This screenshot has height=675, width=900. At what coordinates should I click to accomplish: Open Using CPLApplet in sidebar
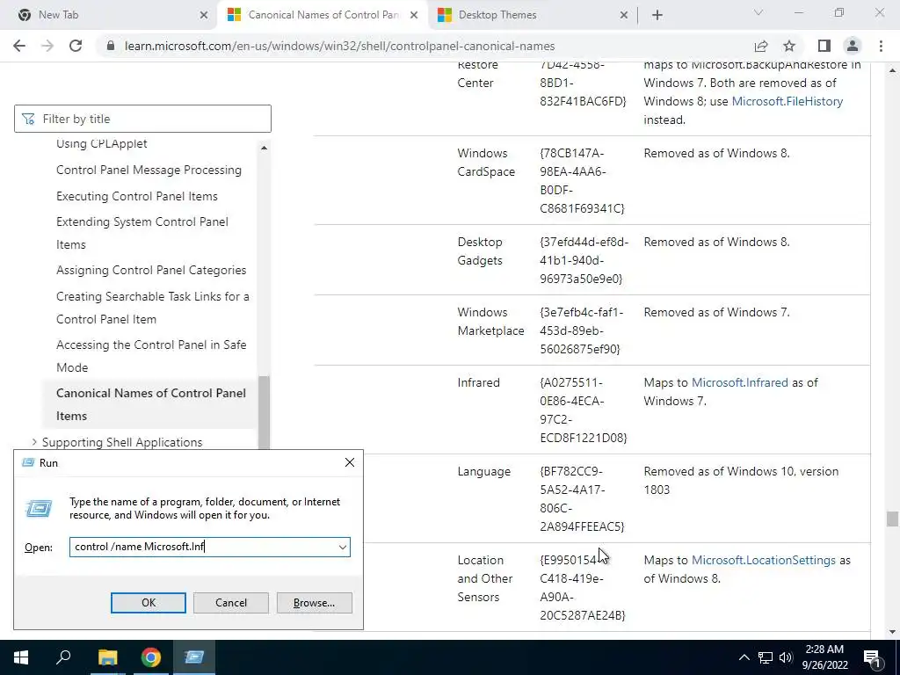click(x=102, y=143)
